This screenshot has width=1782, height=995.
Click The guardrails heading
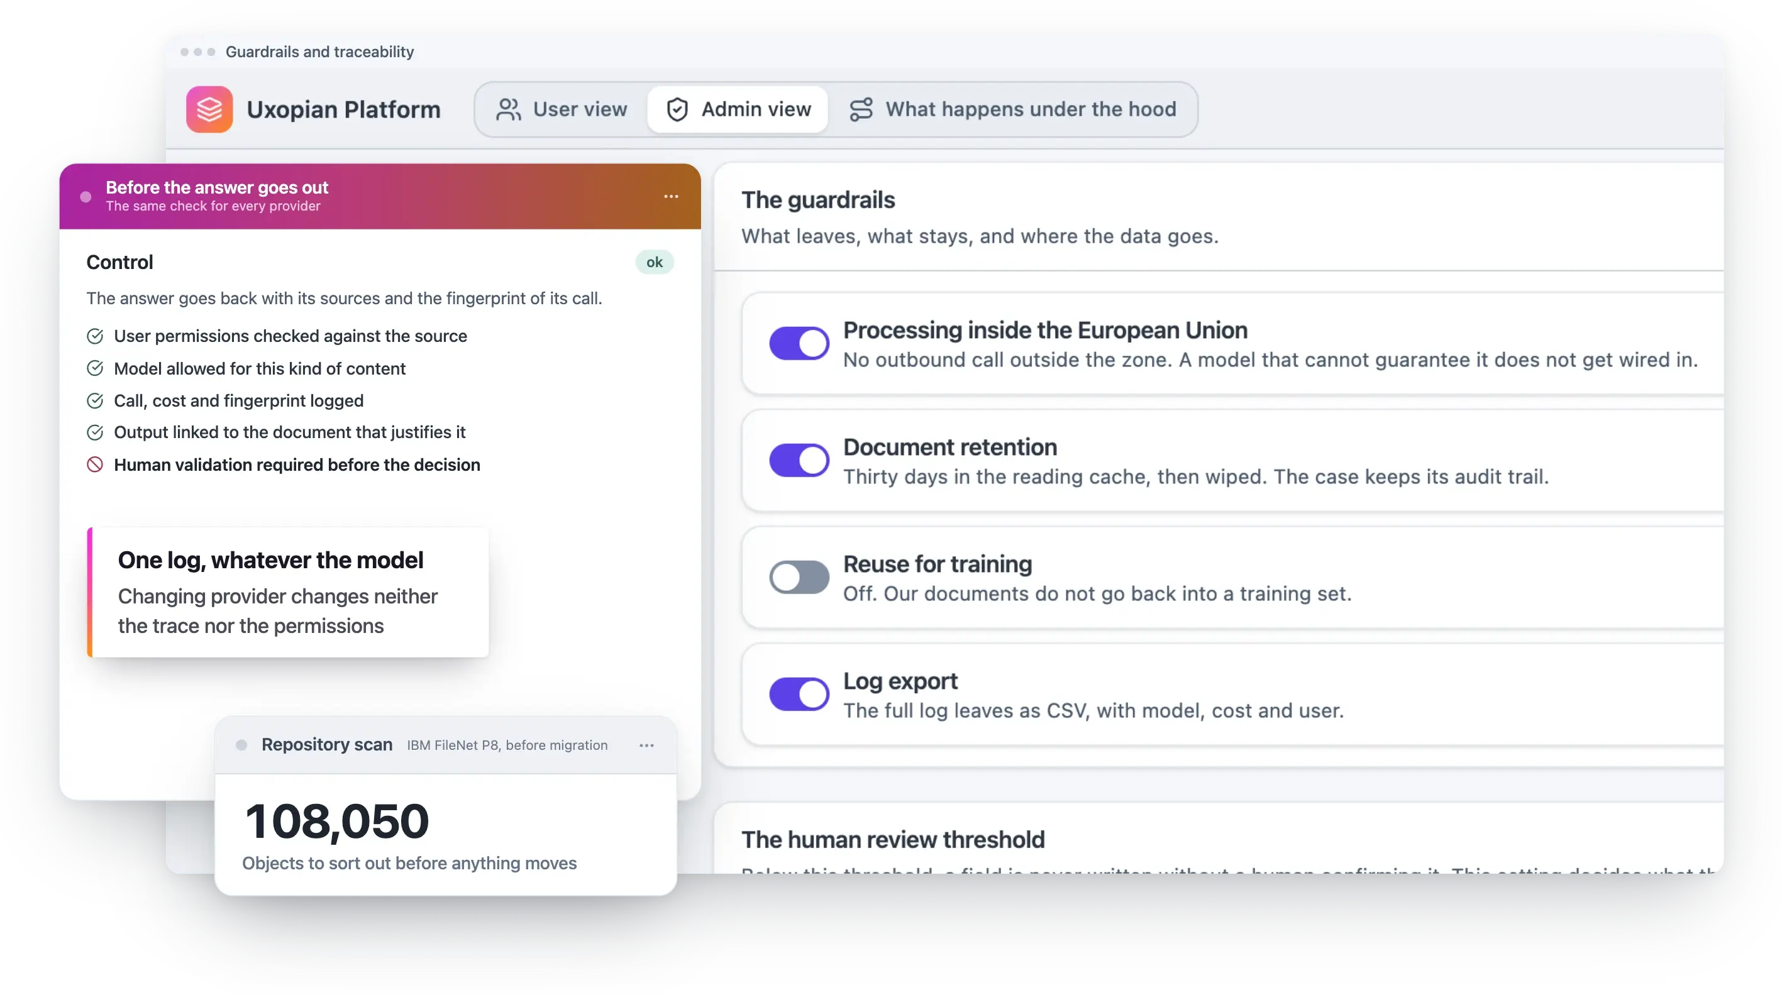click(x=818, y=200)
